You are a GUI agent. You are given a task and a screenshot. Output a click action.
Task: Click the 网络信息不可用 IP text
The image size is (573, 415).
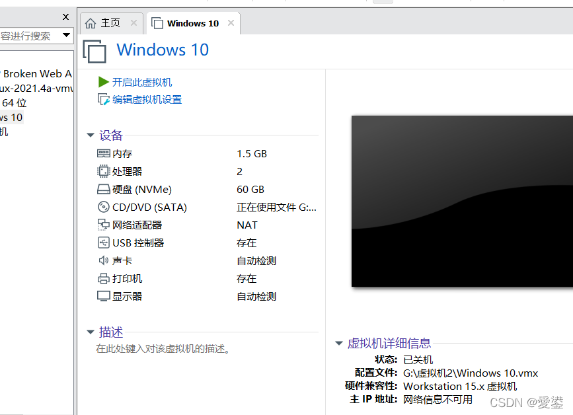click(438, 399)
